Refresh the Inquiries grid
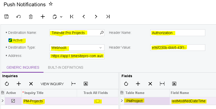Screen dimensions: 216x109 pos(7,84)
